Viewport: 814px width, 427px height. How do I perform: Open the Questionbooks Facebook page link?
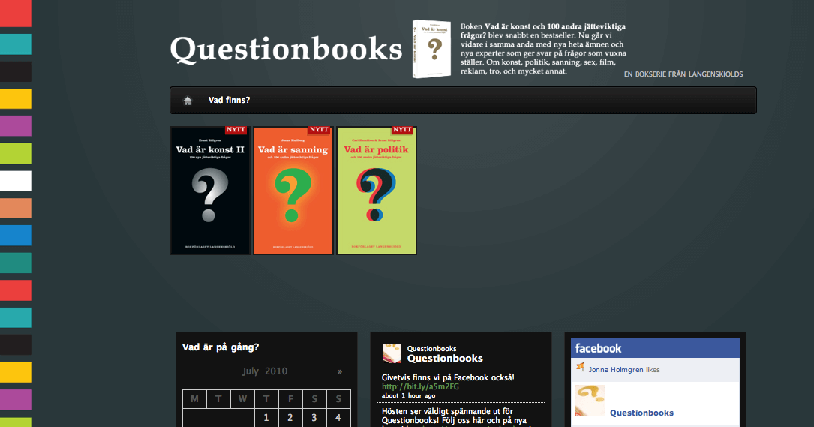click(x=641, y=413)
